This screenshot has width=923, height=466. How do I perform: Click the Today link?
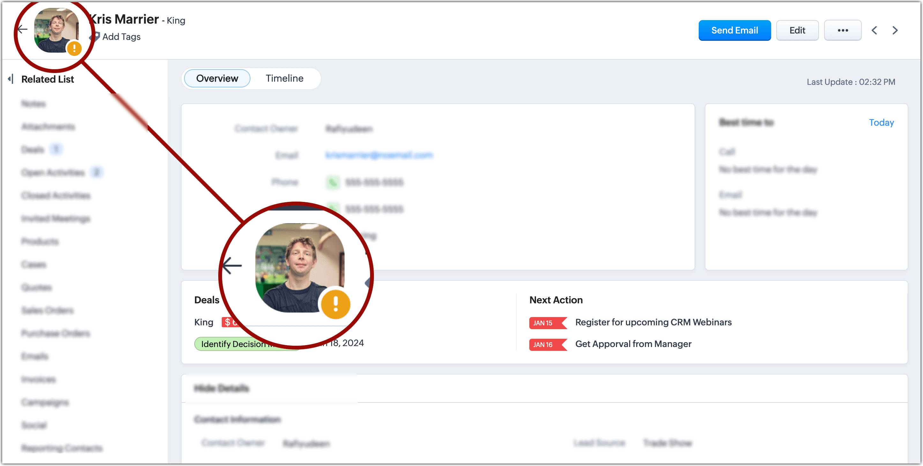(881, 122)
